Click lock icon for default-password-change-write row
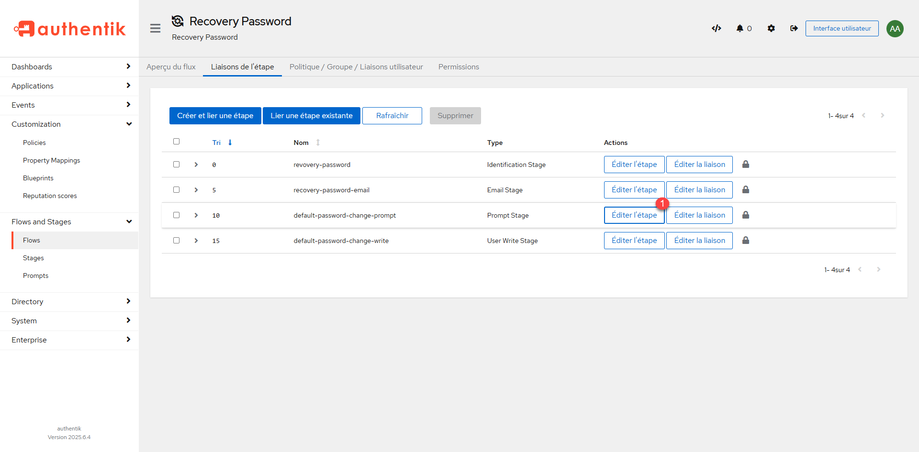 746,241
